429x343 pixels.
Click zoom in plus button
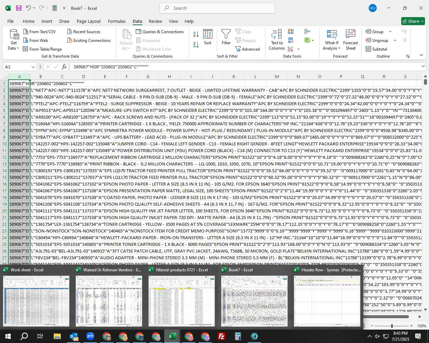[411, 326]
